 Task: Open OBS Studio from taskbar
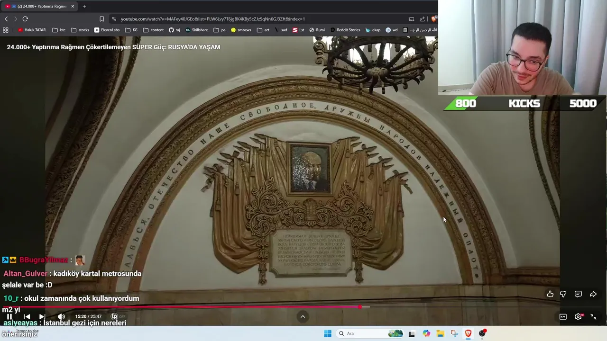(482, 333)
